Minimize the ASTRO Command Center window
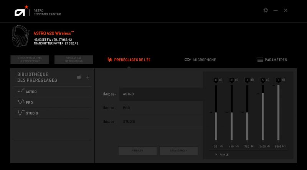 (x=276, y=10)
